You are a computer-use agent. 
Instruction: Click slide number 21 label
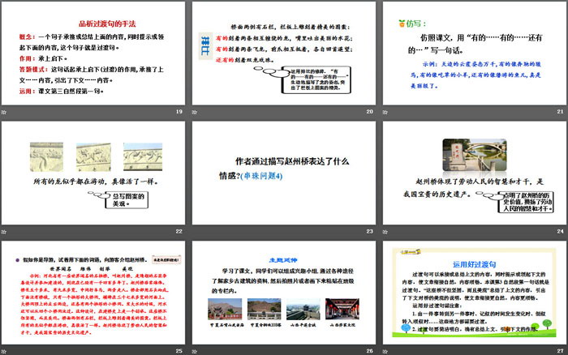(561, 112)
